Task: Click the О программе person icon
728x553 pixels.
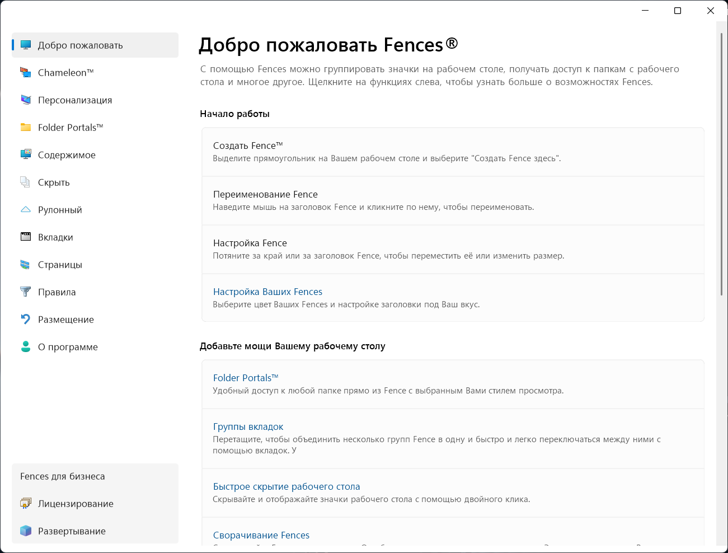Action: [26, 346]
